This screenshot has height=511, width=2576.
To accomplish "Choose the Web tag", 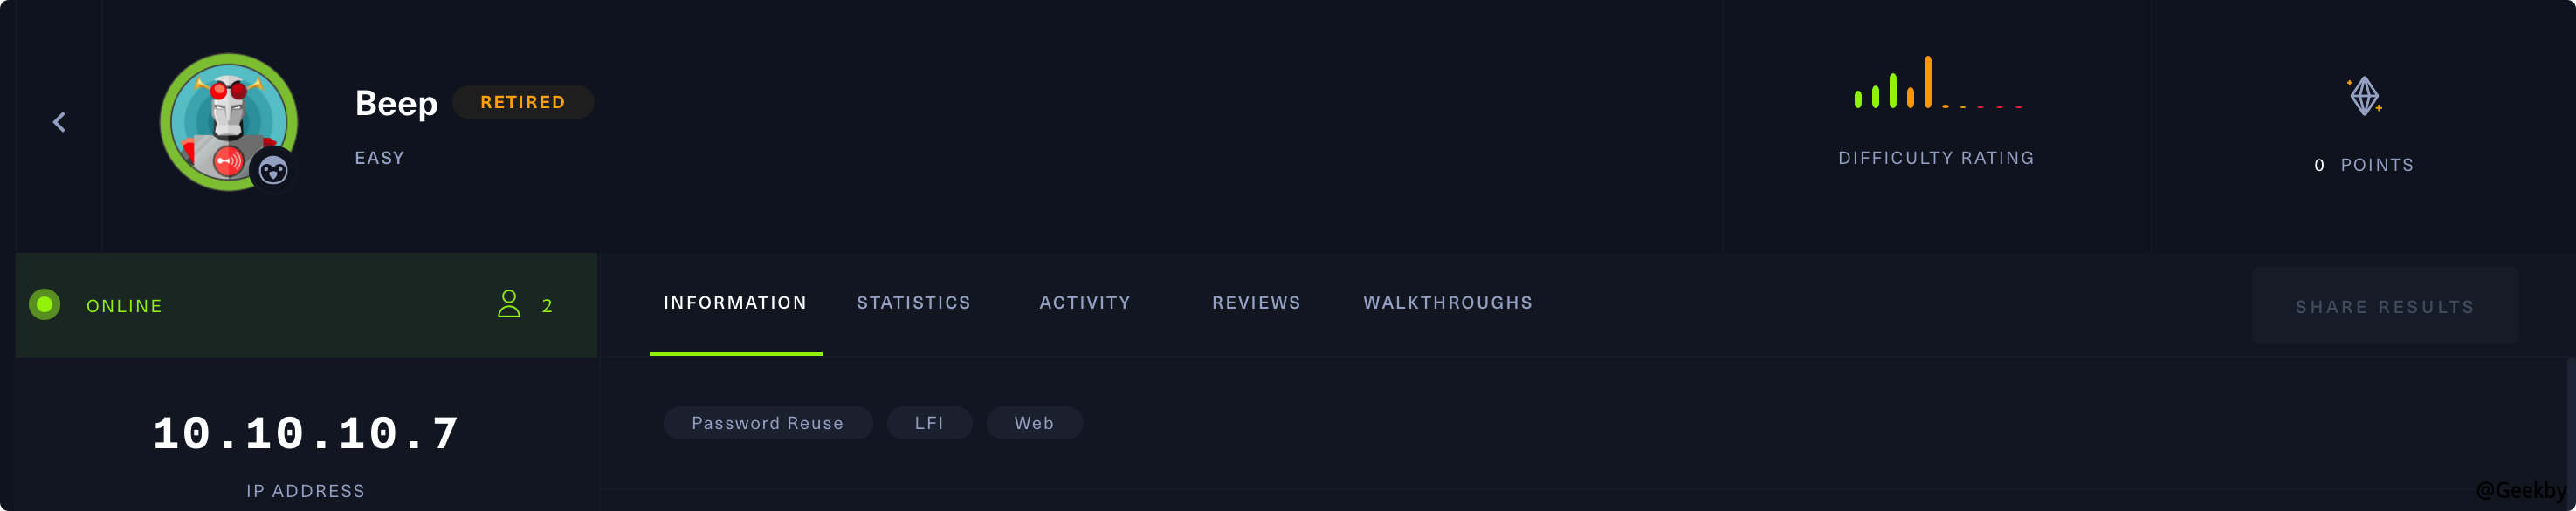I will 1034,423.
